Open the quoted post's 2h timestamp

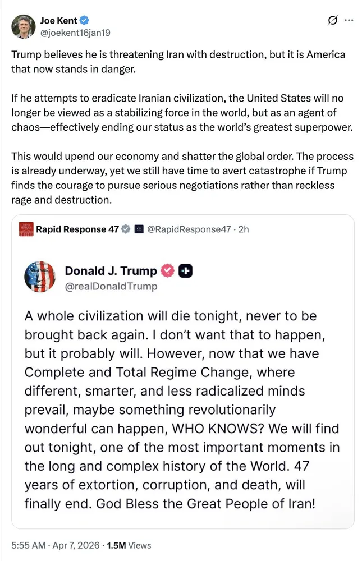click(x=244, y=229)
